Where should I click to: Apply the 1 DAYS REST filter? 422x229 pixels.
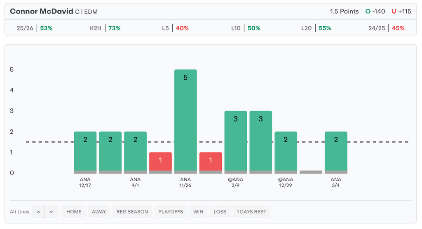coord(251,212)
